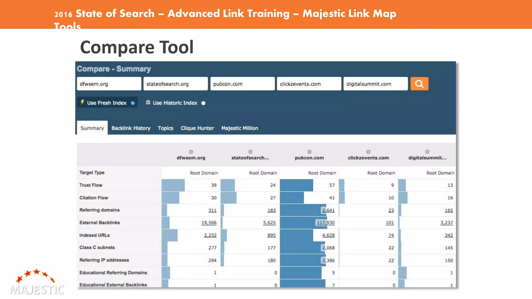Open clickzevents indexed URLs 74
Viewport: 532px width, 299px height.
click(x=391, y=235)
